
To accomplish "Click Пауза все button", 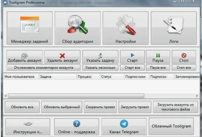I will pos(158,68).
